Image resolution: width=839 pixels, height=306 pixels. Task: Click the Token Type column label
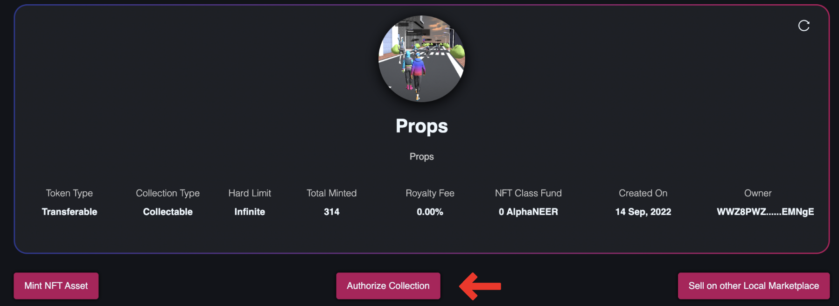point(70,193)
